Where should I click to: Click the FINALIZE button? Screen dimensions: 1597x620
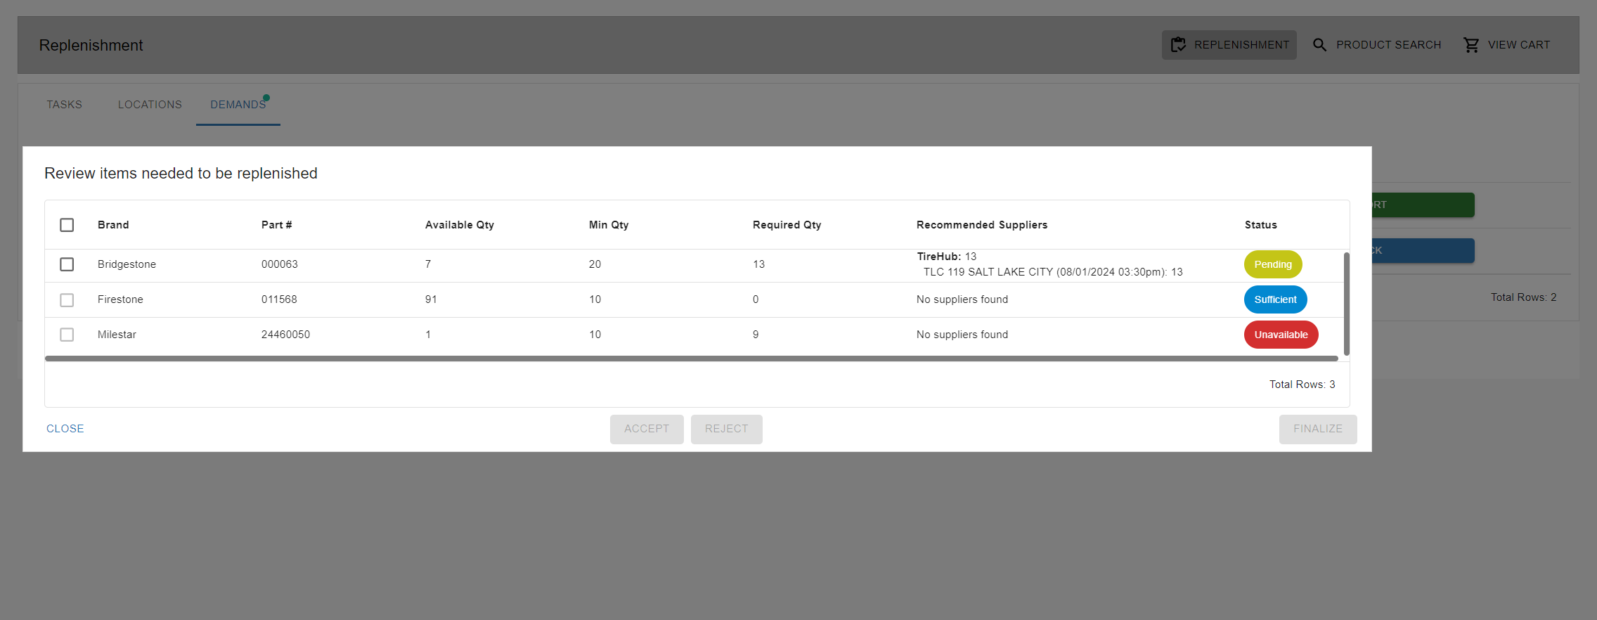point(1318,429)
